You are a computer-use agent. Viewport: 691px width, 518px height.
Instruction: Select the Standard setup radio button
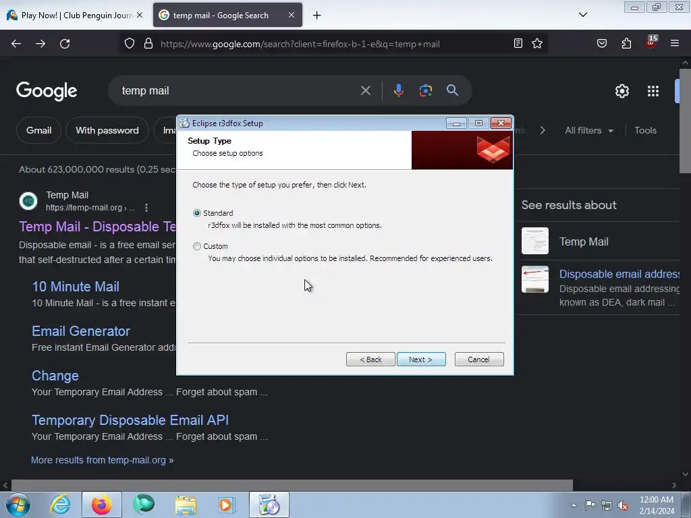tap(197, 213)
